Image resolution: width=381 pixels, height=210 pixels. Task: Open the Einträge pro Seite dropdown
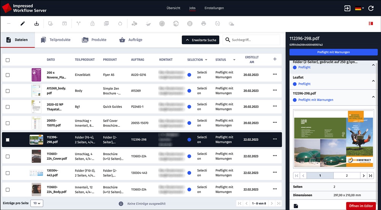tap(37, 203)
